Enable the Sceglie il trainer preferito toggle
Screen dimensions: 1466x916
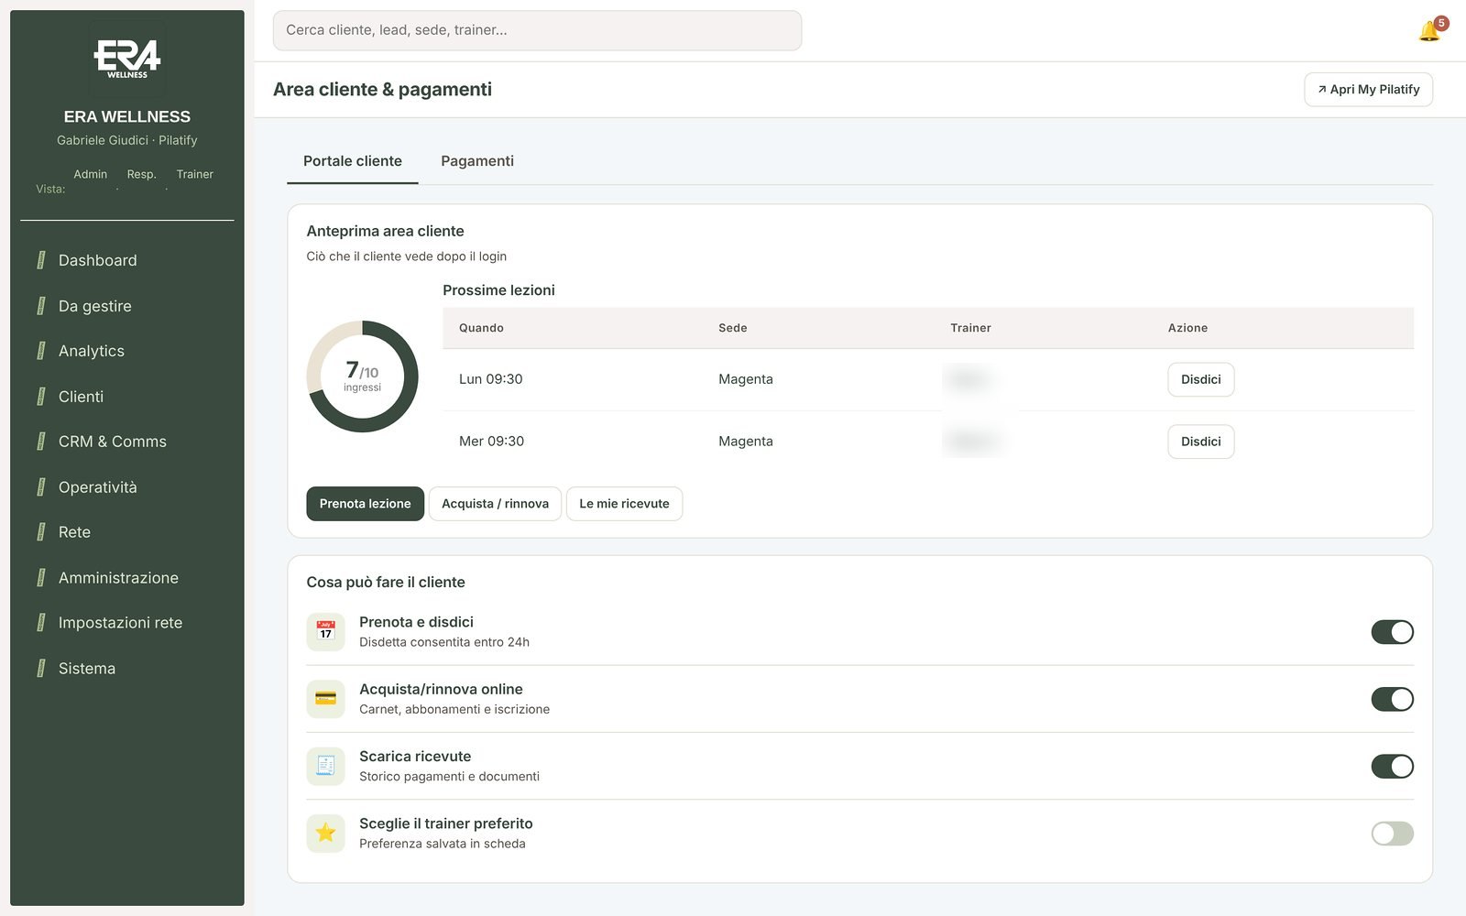pos(1392,834)
